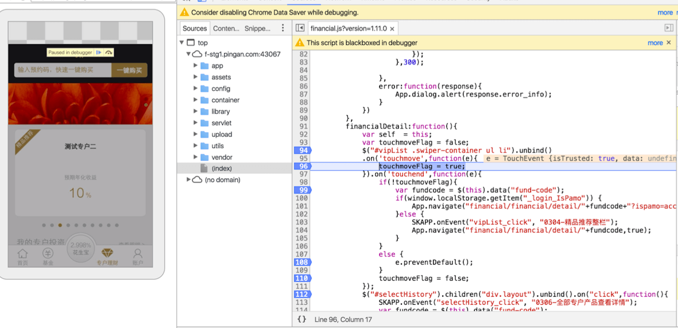This screenshot has width=678, height=328.
Task: Click more link in Data Saver banner
Action: (665, 13)
